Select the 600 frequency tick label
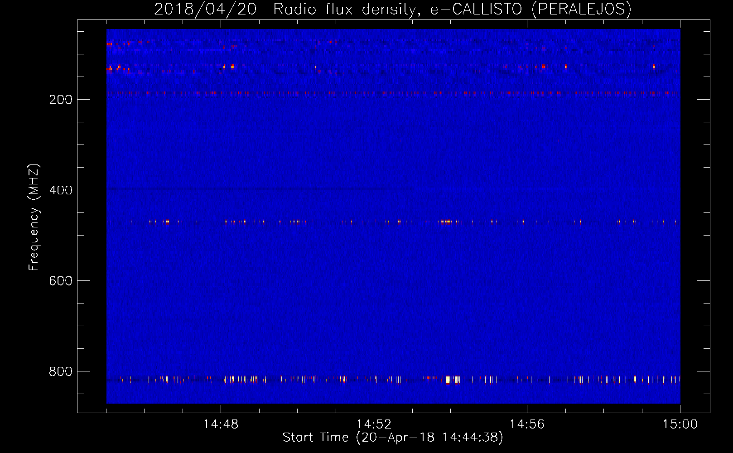This screenshot has height=453, width=733. tap(61, 281)
